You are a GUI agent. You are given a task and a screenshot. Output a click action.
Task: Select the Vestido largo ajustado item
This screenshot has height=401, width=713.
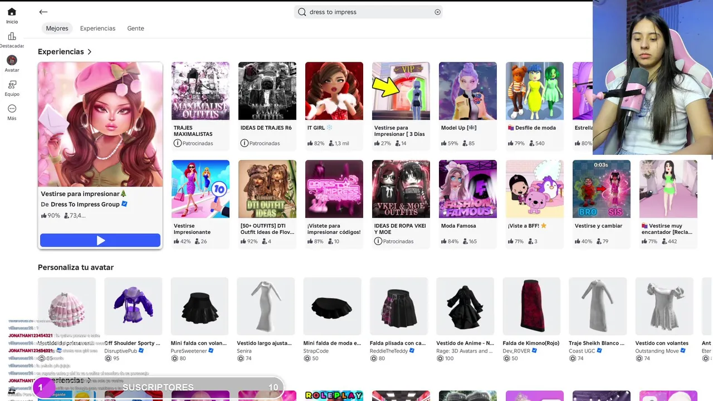pyautogui.click(x=266, y=306)
